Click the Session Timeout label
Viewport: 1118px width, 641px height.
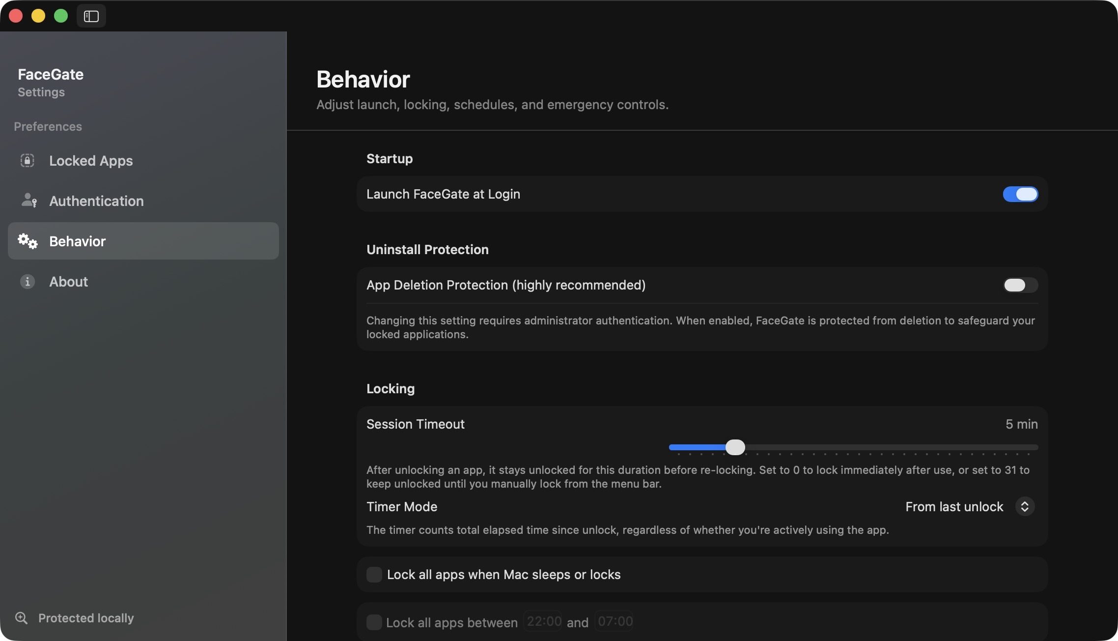click(416, 424)
